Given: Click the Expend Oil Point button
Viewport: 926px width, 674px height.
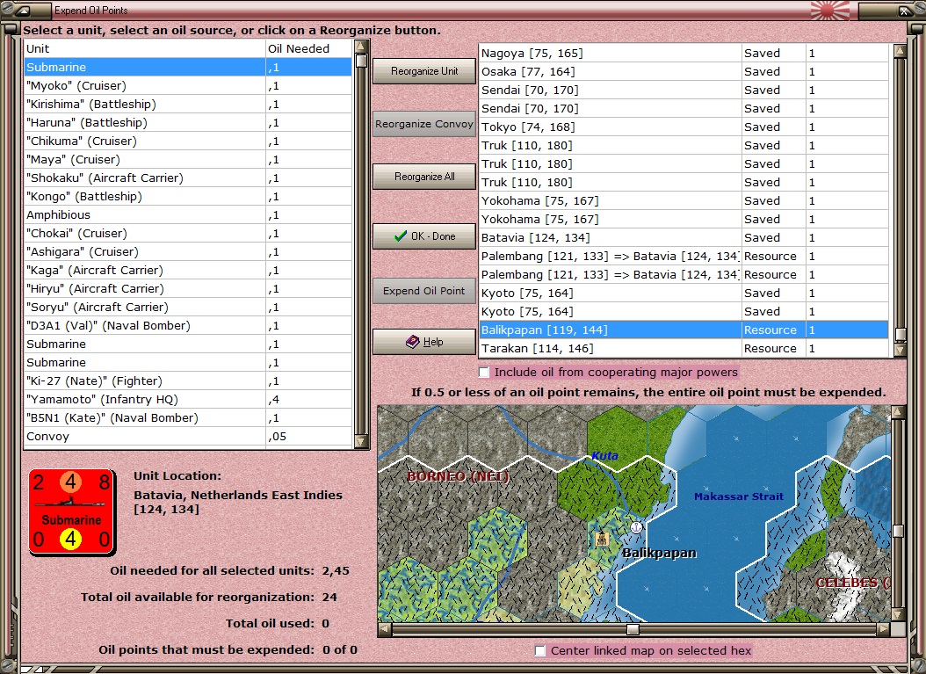Looking at the screenshot, I should tap(424, 291).
